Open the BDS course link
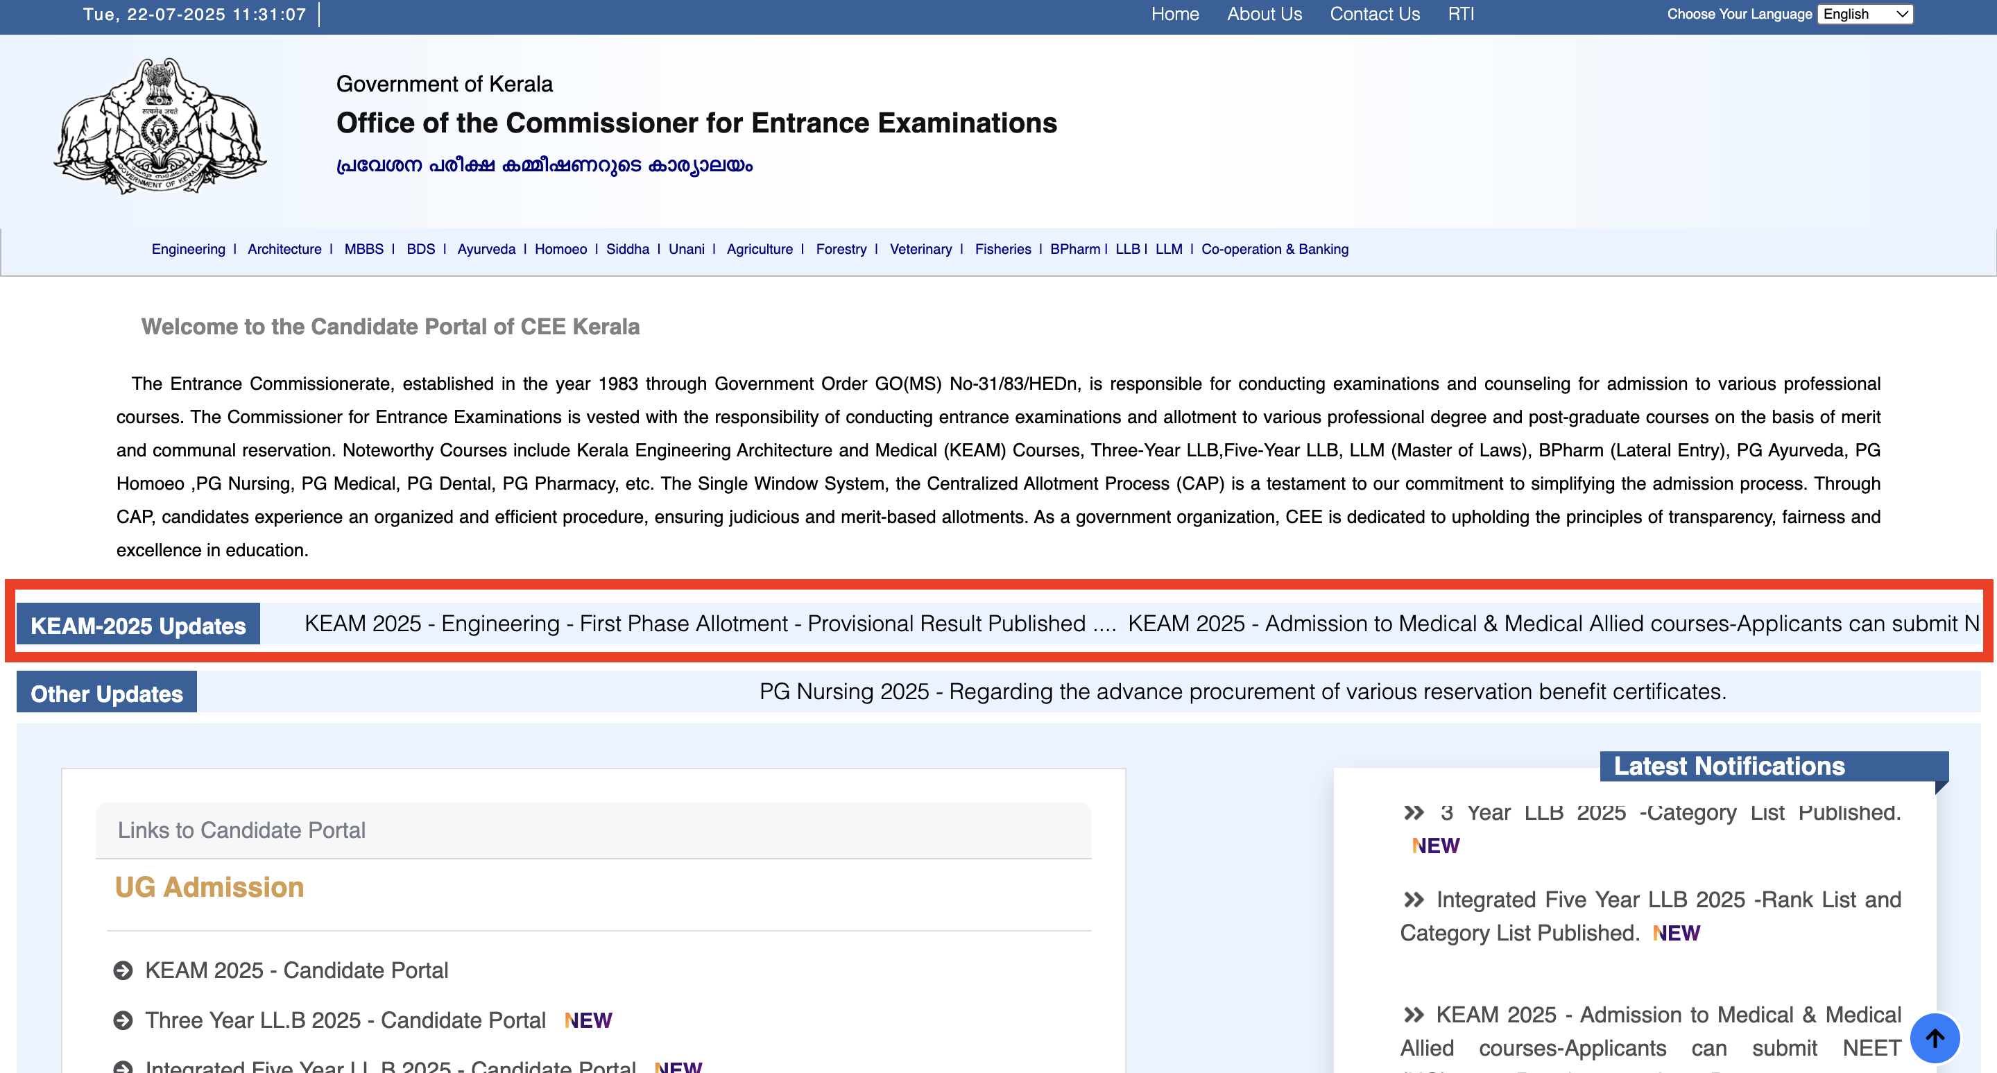 (421, 249)
